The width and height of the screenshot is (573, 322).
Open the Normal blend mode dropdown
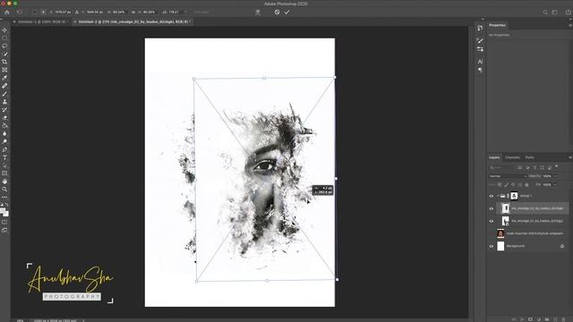point(508,176)
